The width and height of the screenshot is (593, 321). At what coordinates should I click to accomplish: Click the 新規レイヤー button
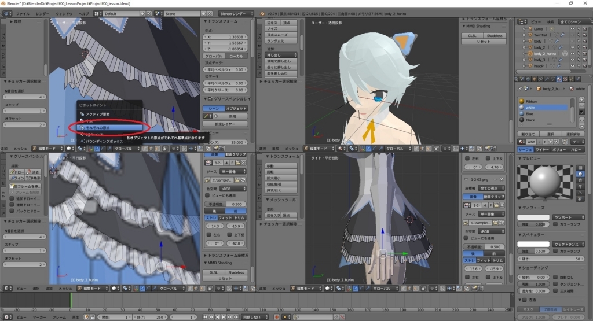pyautogui.click(x=225, y=124)
